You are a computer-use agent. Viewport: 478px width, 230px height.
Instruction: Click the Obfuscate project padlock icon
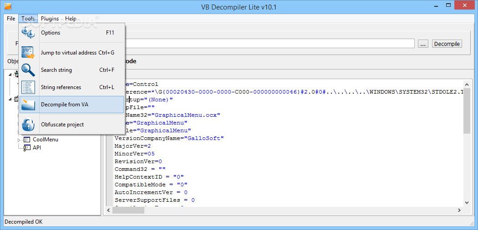click(x=29, y=125)
